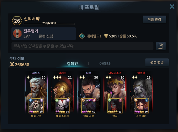Click the experience progress bar 250/68800
The height and width of the screenshot is (132, 178).
pos(49,23)
